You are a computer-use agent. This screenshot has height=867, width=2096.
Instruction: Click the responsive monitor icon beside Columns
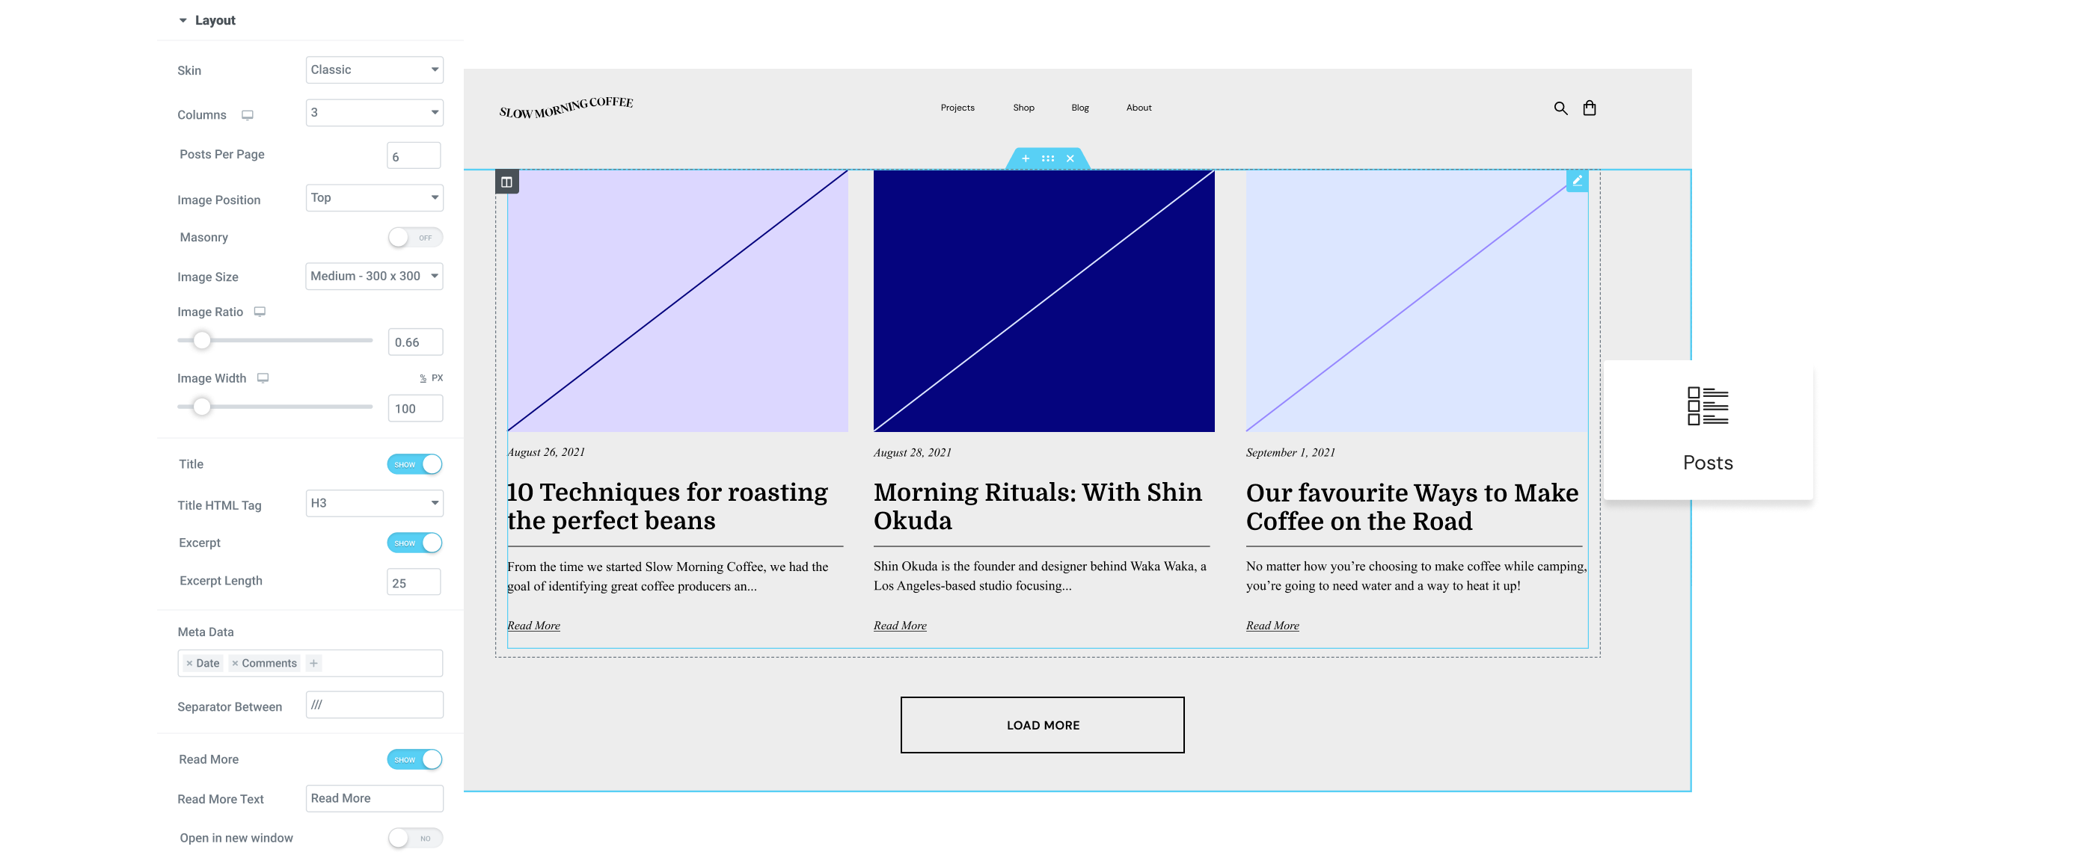click(x=248, y=114)
